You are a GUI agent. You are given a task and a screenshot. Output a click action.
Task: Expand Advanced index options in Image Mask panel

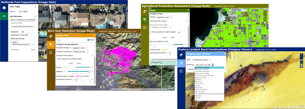click(92, 55)
